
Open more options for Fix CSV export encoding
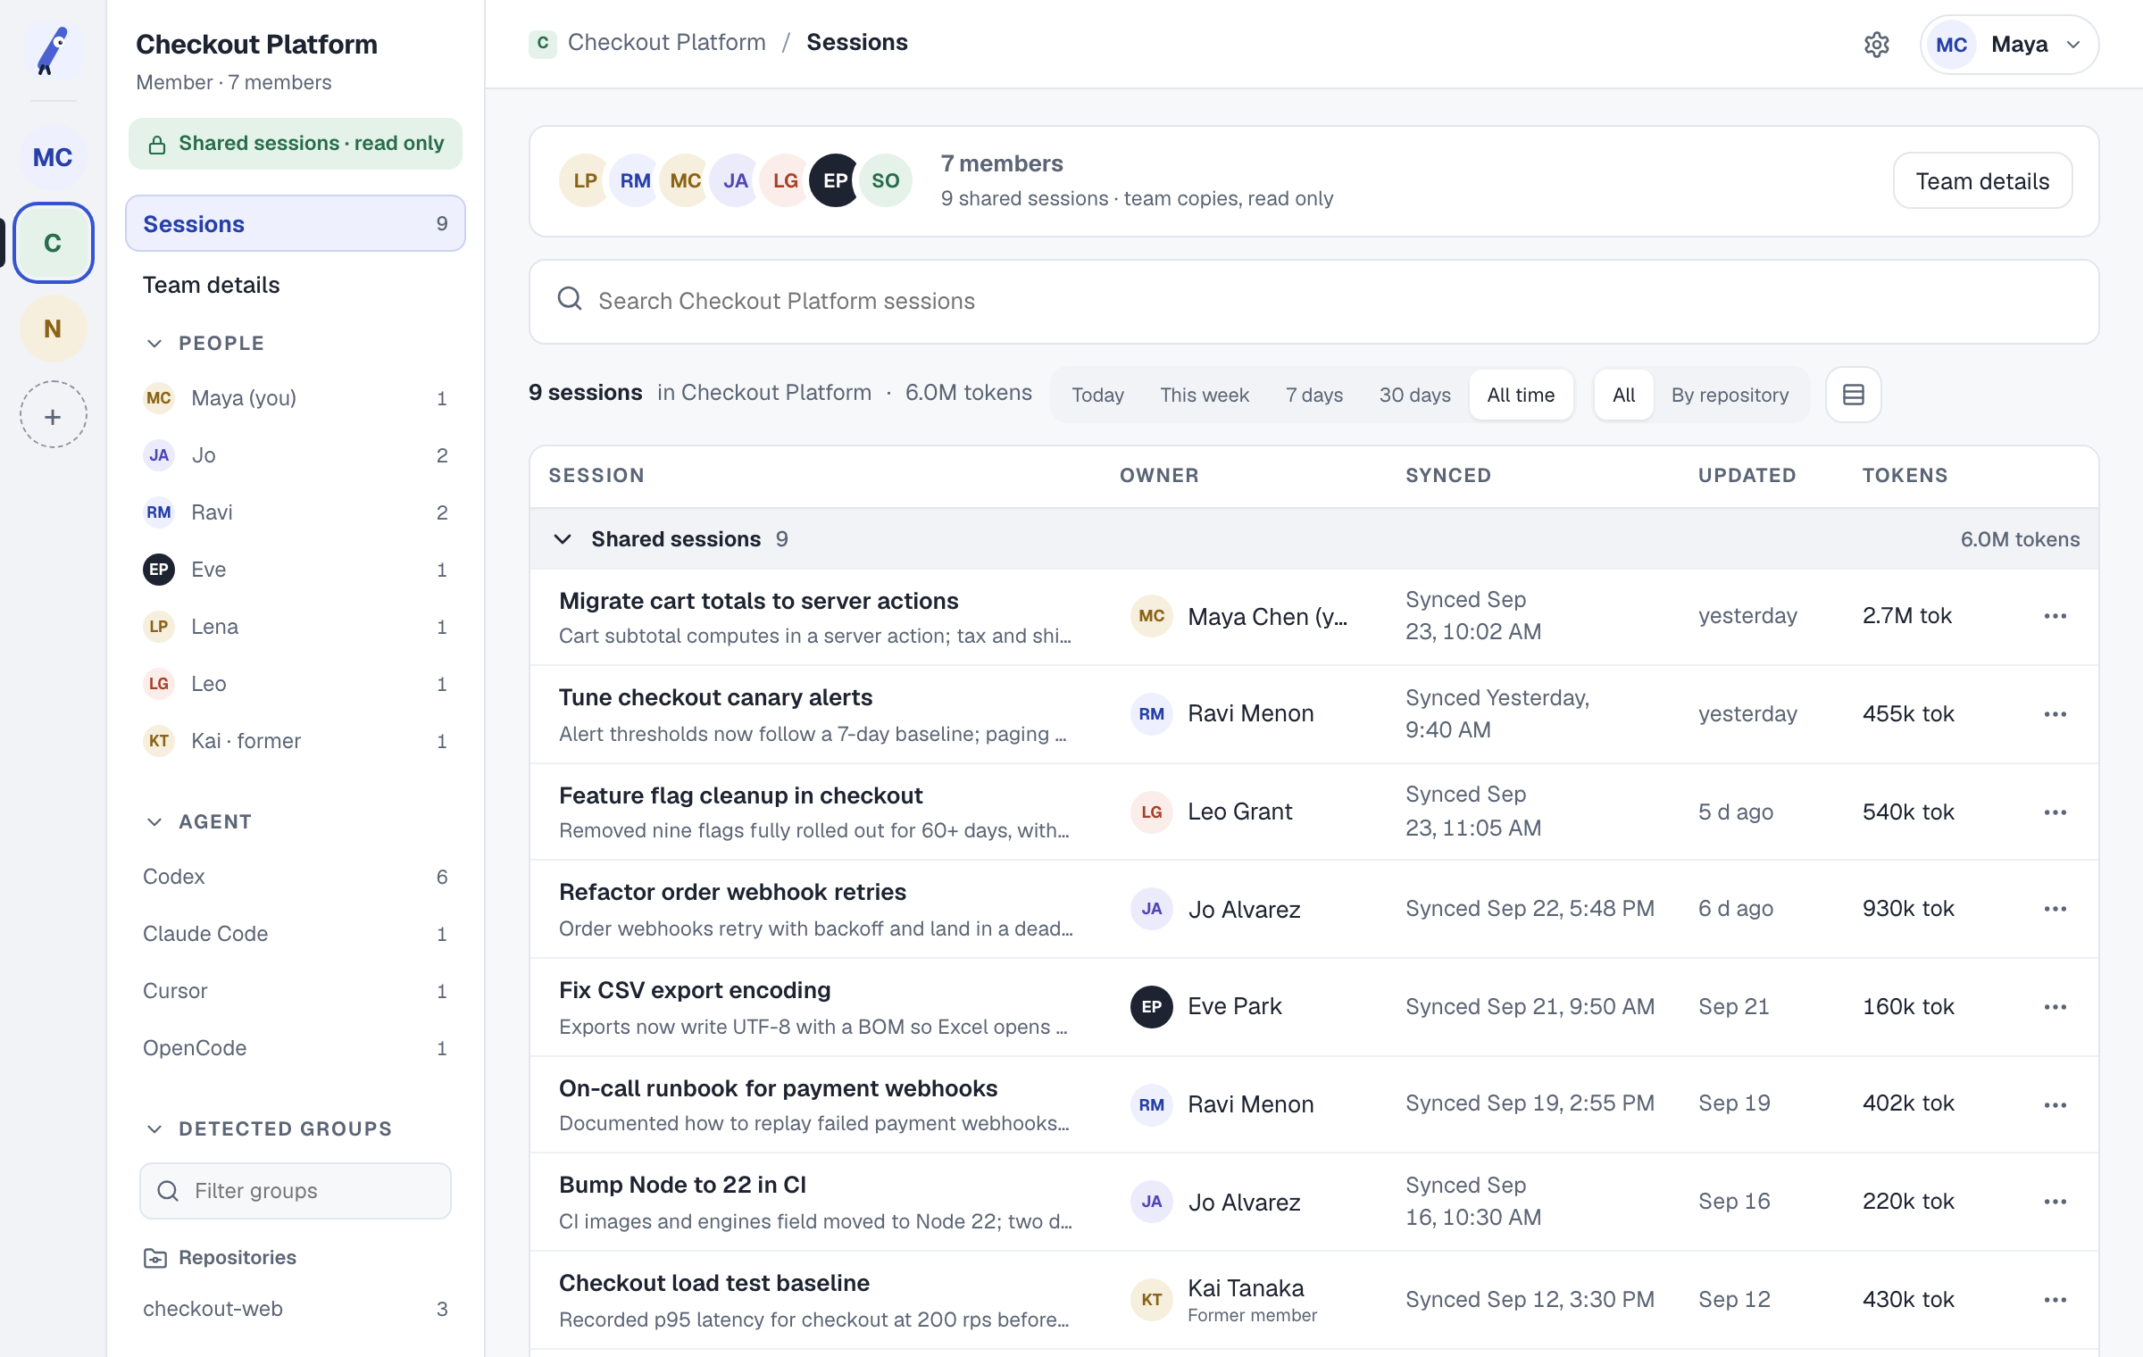[2055, 1007]
